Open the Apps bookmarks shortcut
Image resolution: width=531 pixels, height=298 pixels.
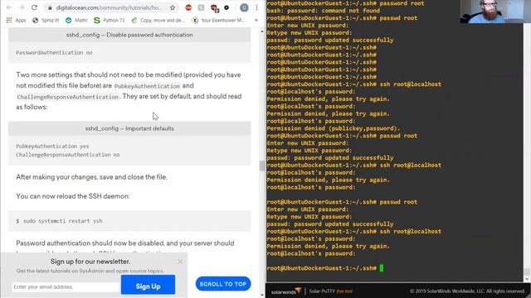click(x=16, y=20)
